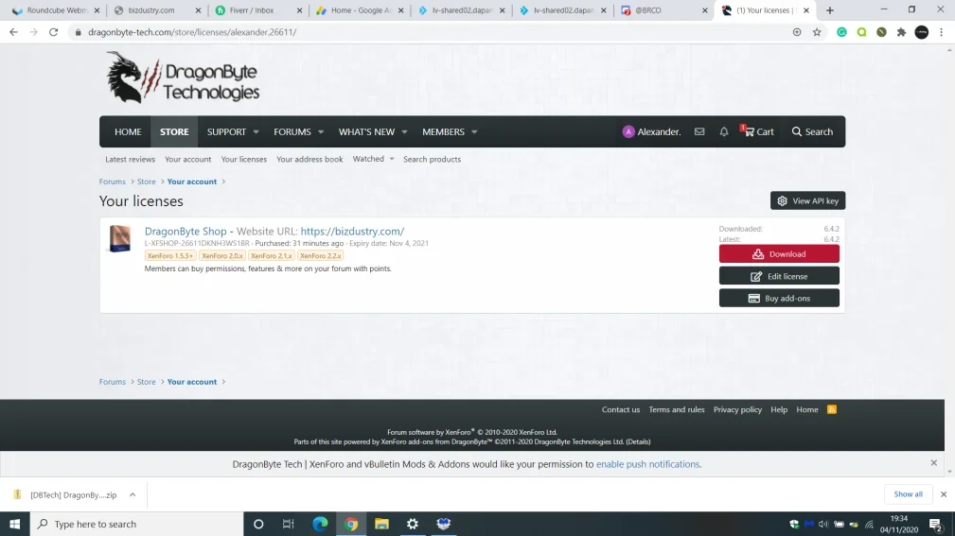Image resolution: width=955 pixels, height=536 pixels.
Task: Click the XenForo 2.2.x tag
Action: [320, 255]
